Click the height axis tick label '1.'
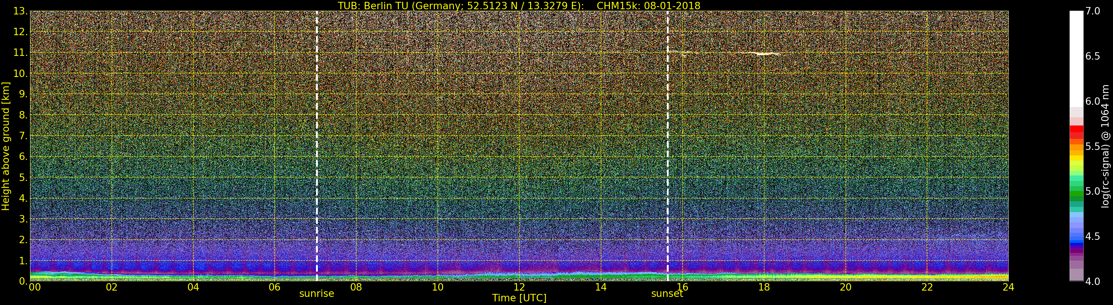The height and width of the screenshot is (305, 1113). pos(23,261)
